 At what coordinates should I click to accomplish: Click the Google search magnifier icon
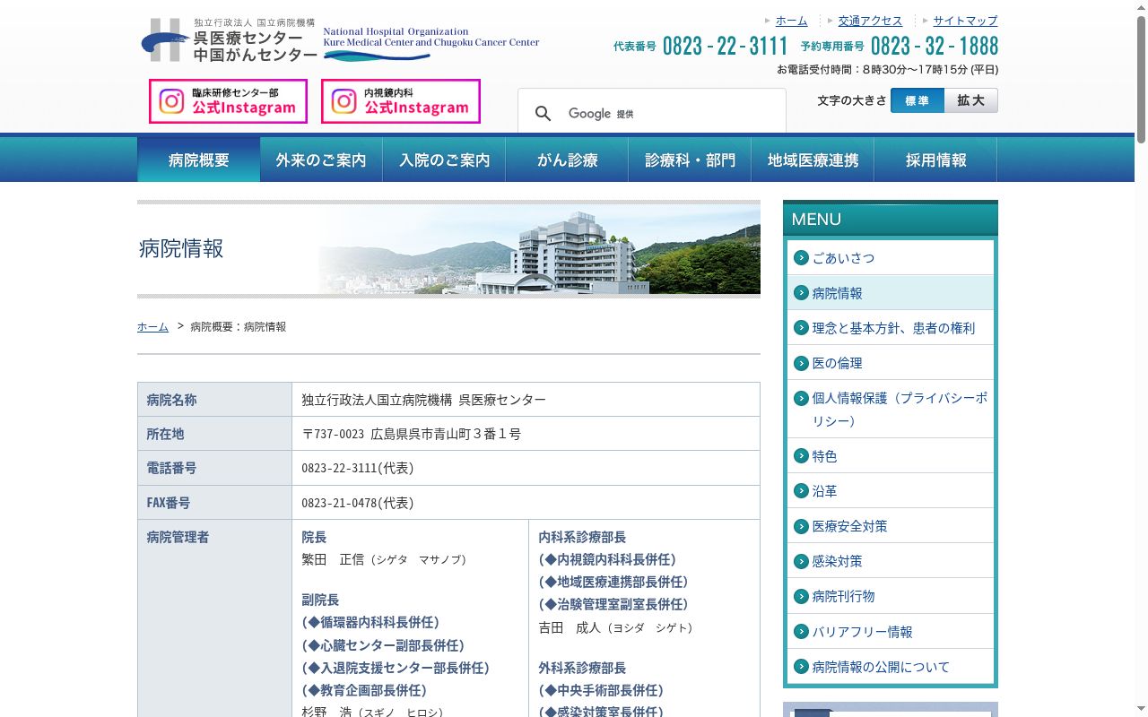pos(544,114)
